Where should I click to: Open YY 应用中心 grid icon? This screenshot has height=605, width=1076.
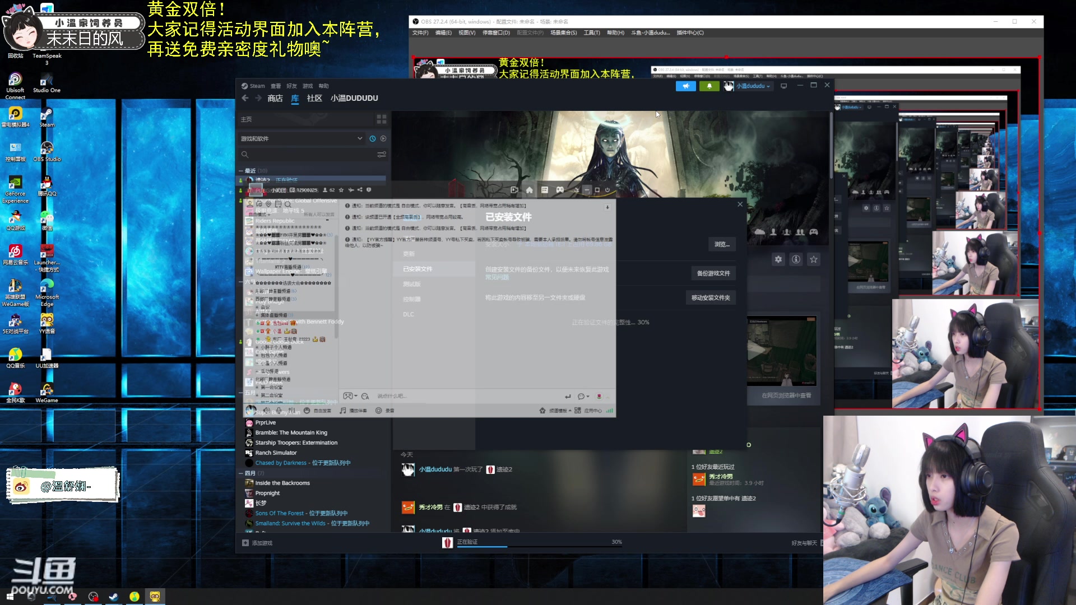[578, 411]
